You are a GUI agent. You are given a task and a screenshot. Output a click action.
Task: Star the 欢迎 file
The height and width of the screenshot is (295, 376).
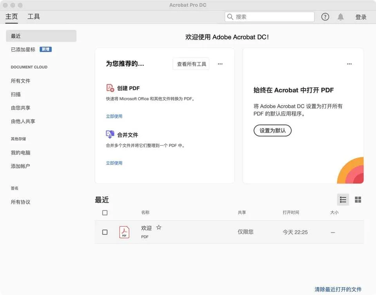159,227
